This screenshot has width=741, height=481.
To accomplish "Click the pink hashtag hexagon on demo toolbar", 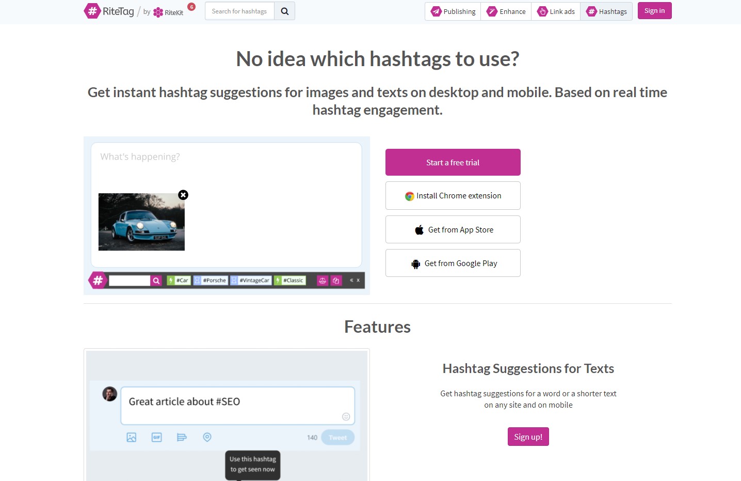I will click(x=98, y=281).
